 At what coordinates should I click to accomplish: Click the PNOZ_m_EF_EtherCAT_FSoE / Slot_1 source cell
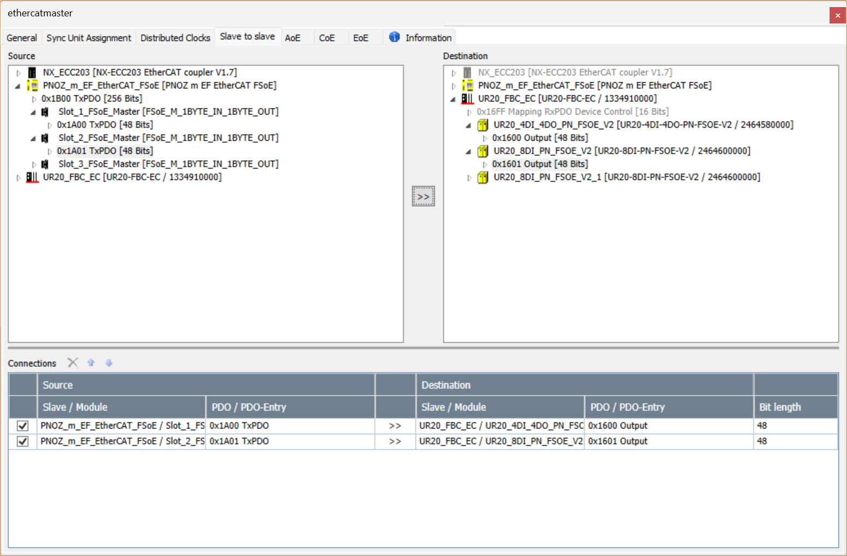121,426
